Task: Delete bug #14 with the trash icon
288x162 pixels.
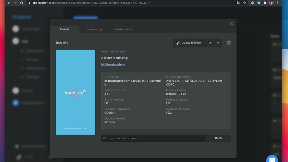Action: click(x=229, y=43)
